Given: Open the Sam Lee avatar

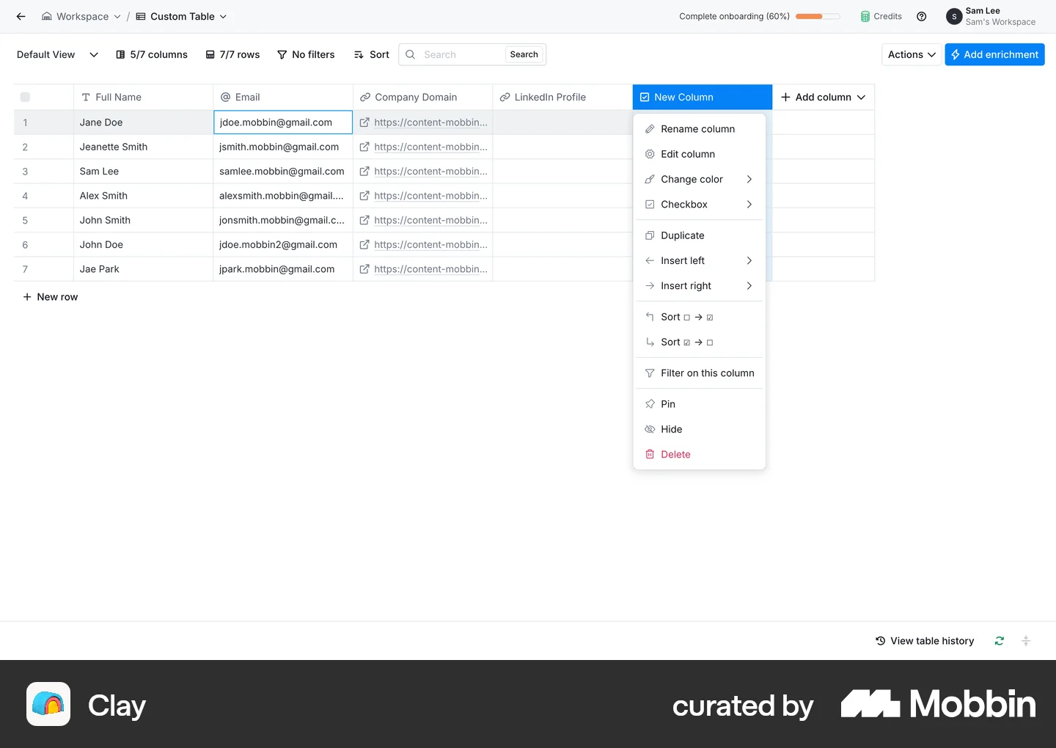Looking at the screenshot, I should tap(954, 16).
